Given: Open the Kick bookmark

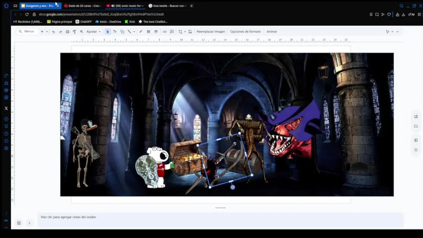Looking at the screenshot, I should (130, 21).
